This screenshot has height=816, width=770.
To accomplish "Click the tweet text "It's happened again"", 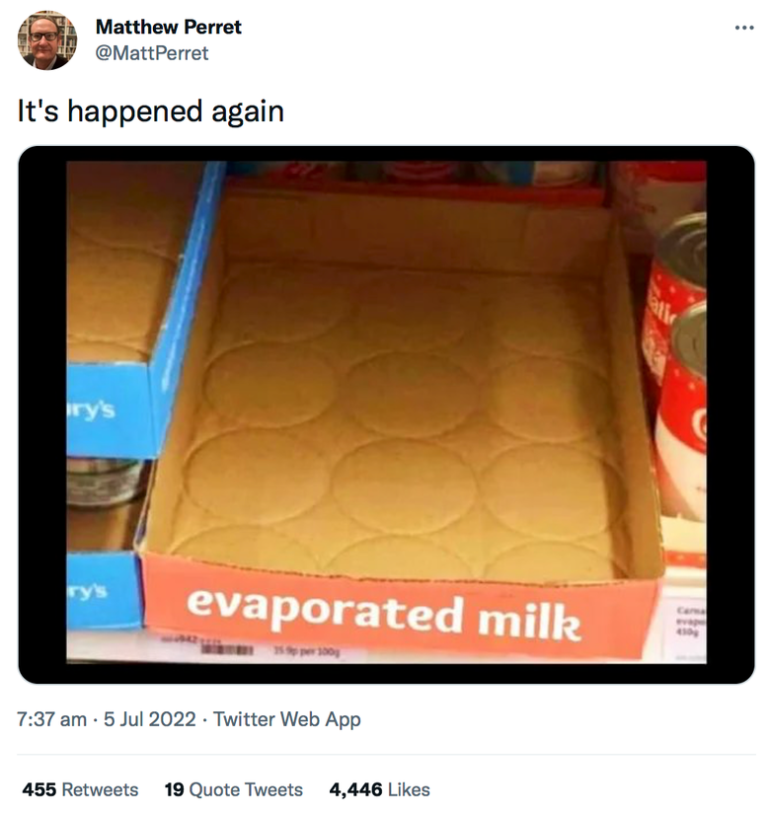I will click(x=150, y=111).
